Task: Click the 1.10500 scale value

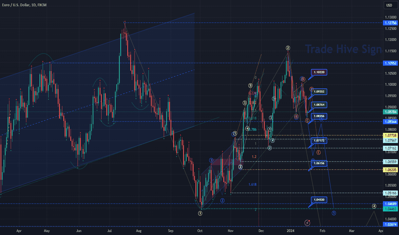Action: (390, 73)
